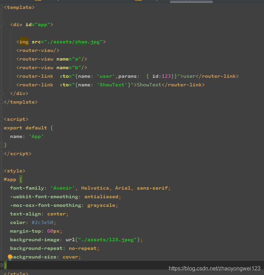Collapse the opening <template> tag fold marker

pyautogui.click(x=2, y=7)
